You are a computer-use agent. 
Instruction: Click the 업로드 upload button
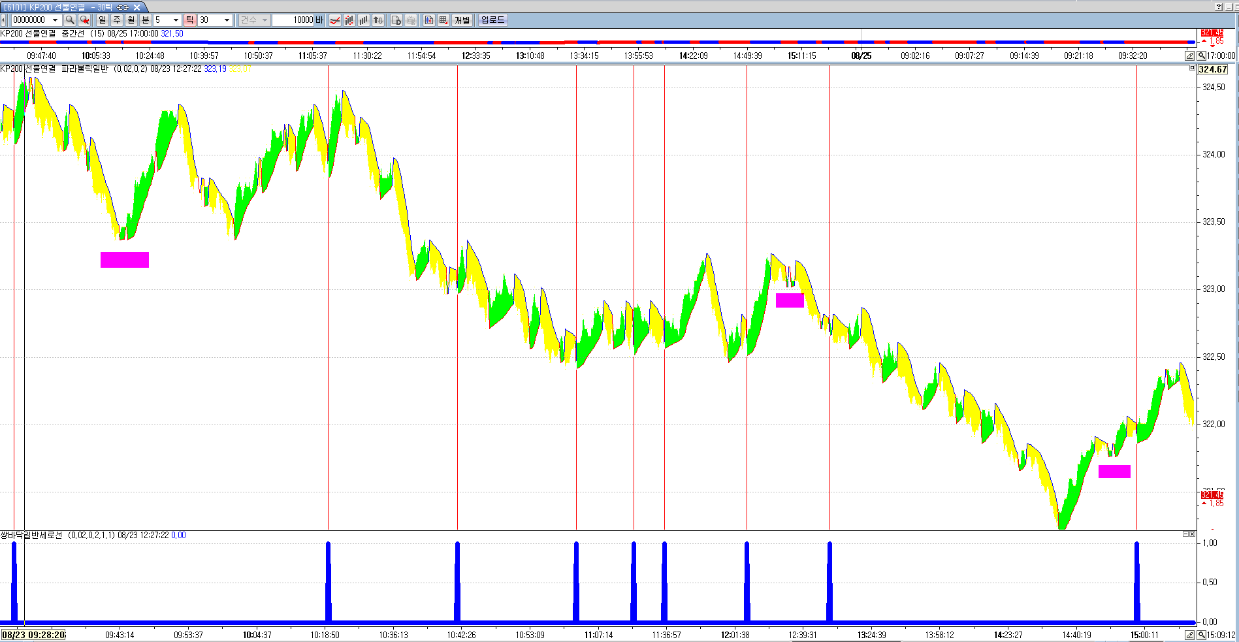click(493, 20)
